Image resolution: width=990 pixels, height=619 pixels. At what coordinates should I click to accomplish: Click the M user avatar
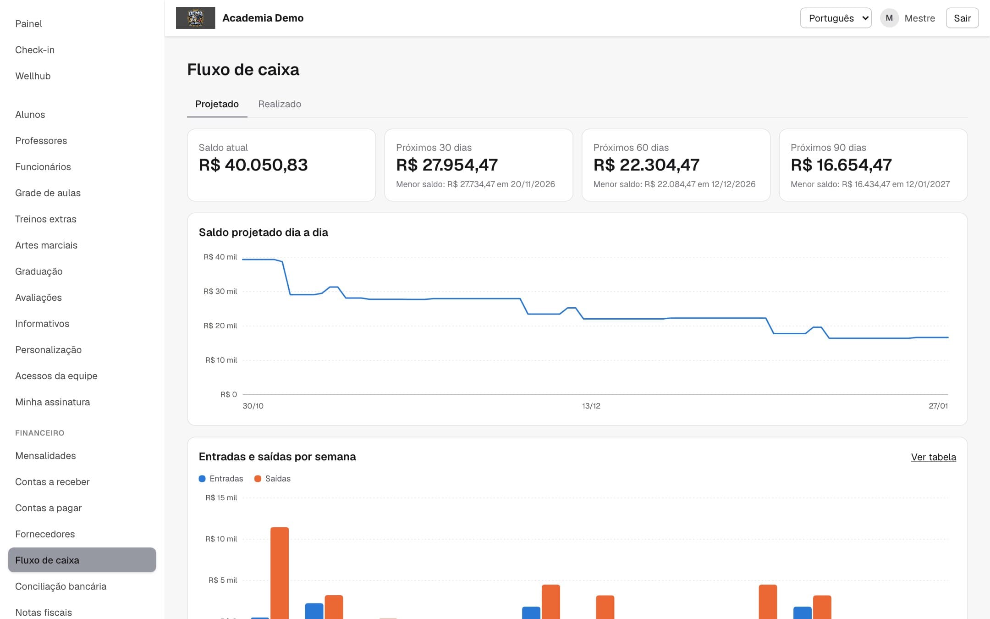(889, 18)
